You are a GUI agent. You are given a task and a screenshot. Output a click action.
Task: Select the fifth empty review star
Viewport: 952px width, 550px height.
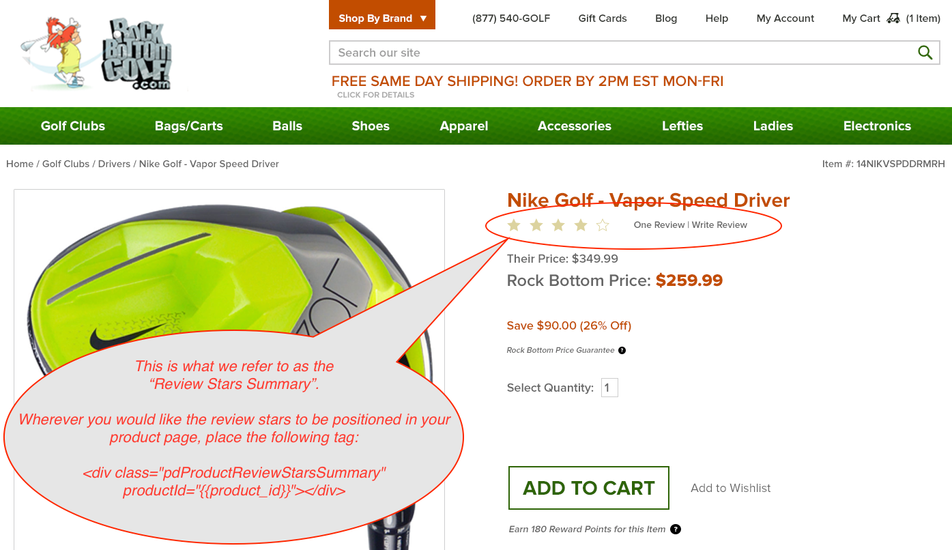[603, 225]
